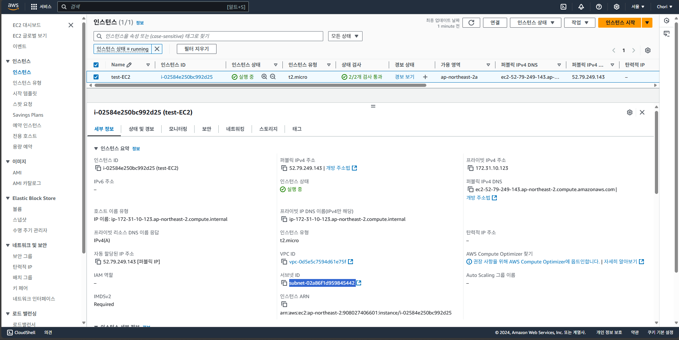679x340 pixels.
Task: Open the 경보 보기 link
Action: point(405,77)
